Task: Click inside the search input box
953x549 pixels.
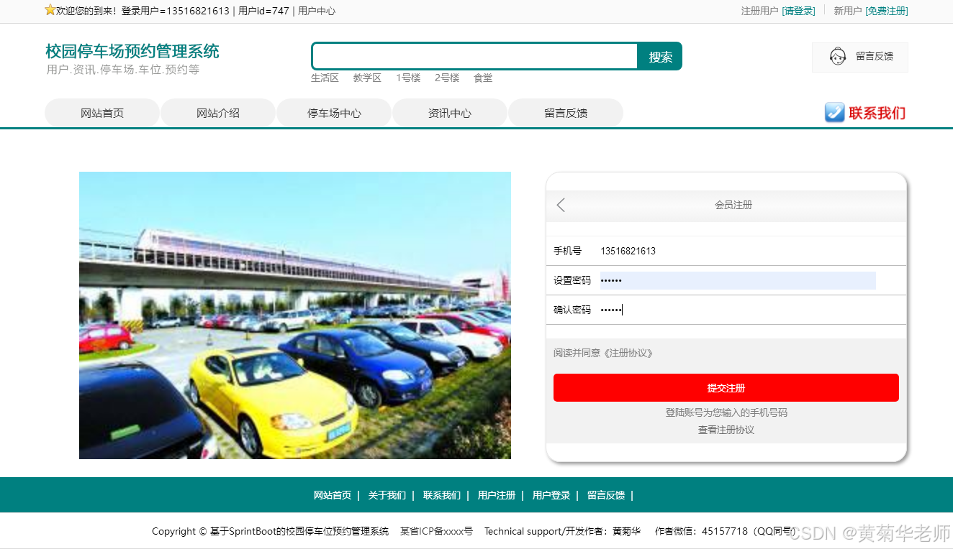Action: [474, 55]
